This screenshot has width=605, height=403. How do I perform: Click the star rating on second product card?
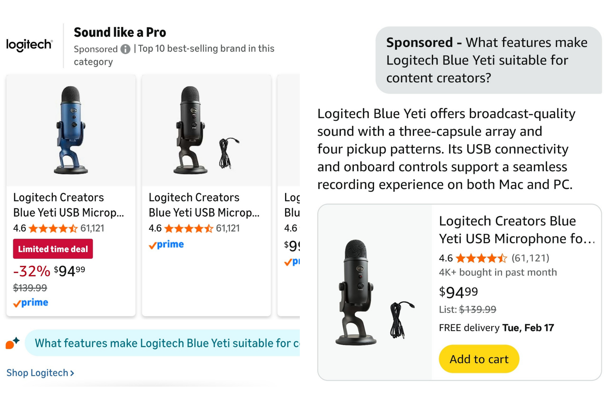coord(189,229)
